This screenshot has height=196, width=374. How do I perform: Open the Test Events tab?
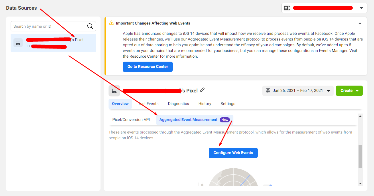(x=148, y=104)
